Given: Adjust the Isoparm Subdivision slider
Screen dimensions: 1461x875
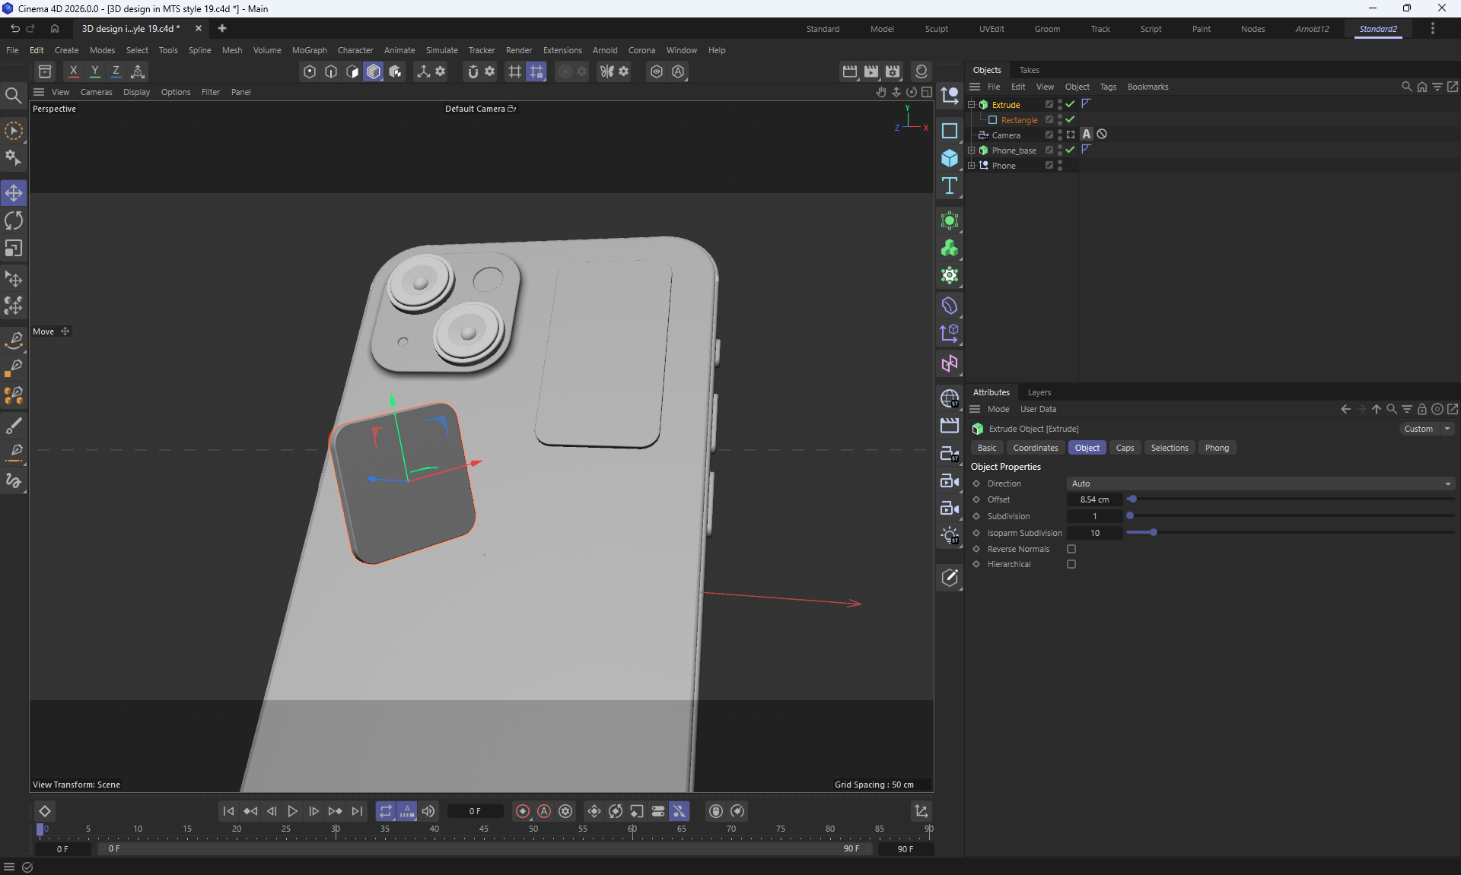Looking at the screenshot, I should point(1154,533).
